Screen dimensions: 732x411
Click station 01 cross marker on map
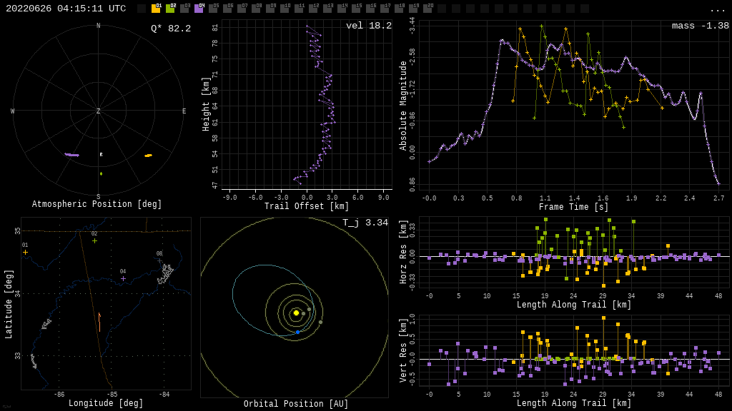[x=25, y=252]
